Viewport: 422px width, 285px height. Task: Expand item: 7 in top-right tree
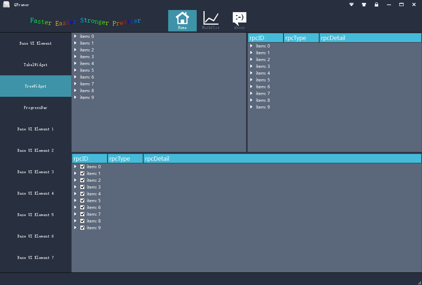tap(251, 93)
